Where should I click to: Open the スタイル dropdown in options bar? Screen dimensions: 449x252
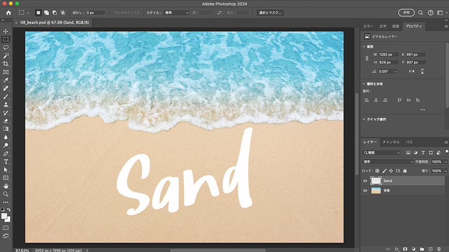(x=176, y=13)
